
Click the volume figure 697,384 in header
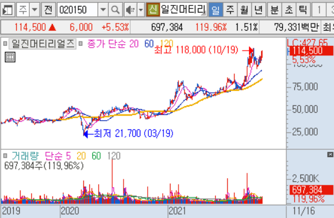pos(167,27)
